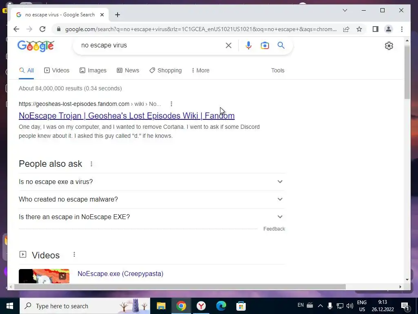Switch to the Shopping tab
The image size is (418, 314).
coord(166,70)
